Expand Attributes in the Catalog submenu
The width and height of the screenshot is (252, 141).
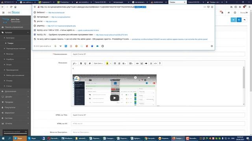point(15,59)
